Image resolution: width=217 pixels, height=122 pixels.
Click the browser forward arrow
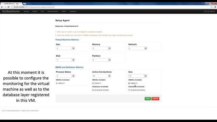[5, 7]
